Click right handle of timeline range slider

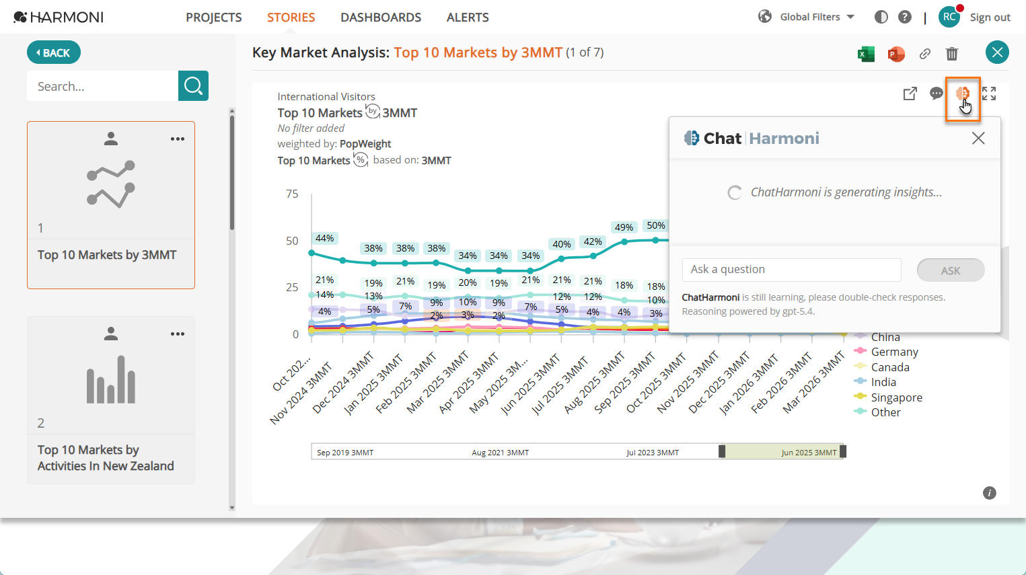(x=843, y=451)
